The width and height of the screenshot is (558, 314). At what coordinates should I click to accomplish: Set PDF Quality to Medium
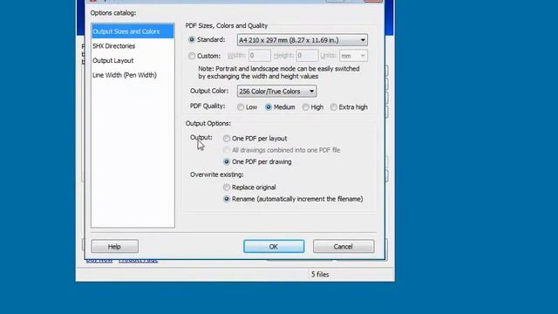[x=269, y=106]
